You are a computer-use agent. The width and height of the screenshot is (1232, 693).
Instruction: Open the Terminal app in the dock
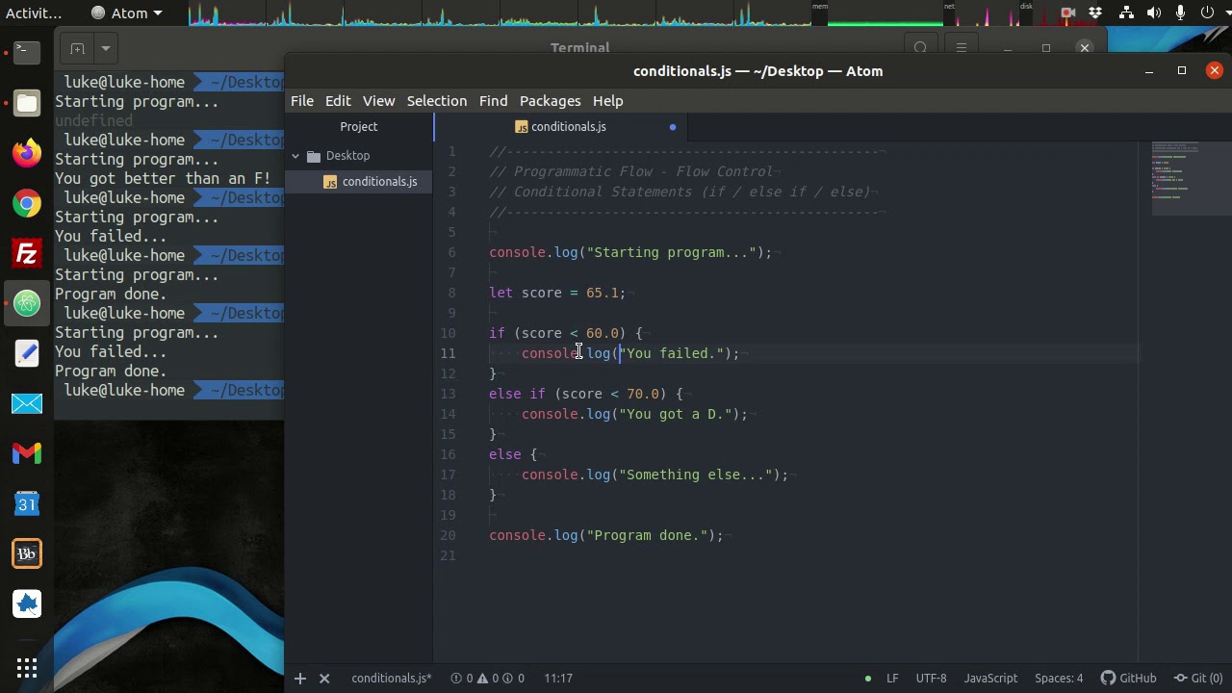pos(27,52)
